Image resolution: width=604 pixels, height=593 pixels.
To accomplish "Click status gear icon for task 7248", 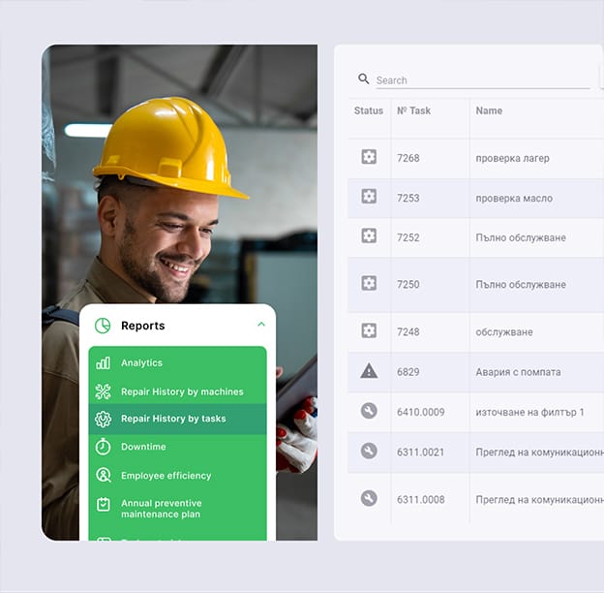I will click(x=369, y=330).
